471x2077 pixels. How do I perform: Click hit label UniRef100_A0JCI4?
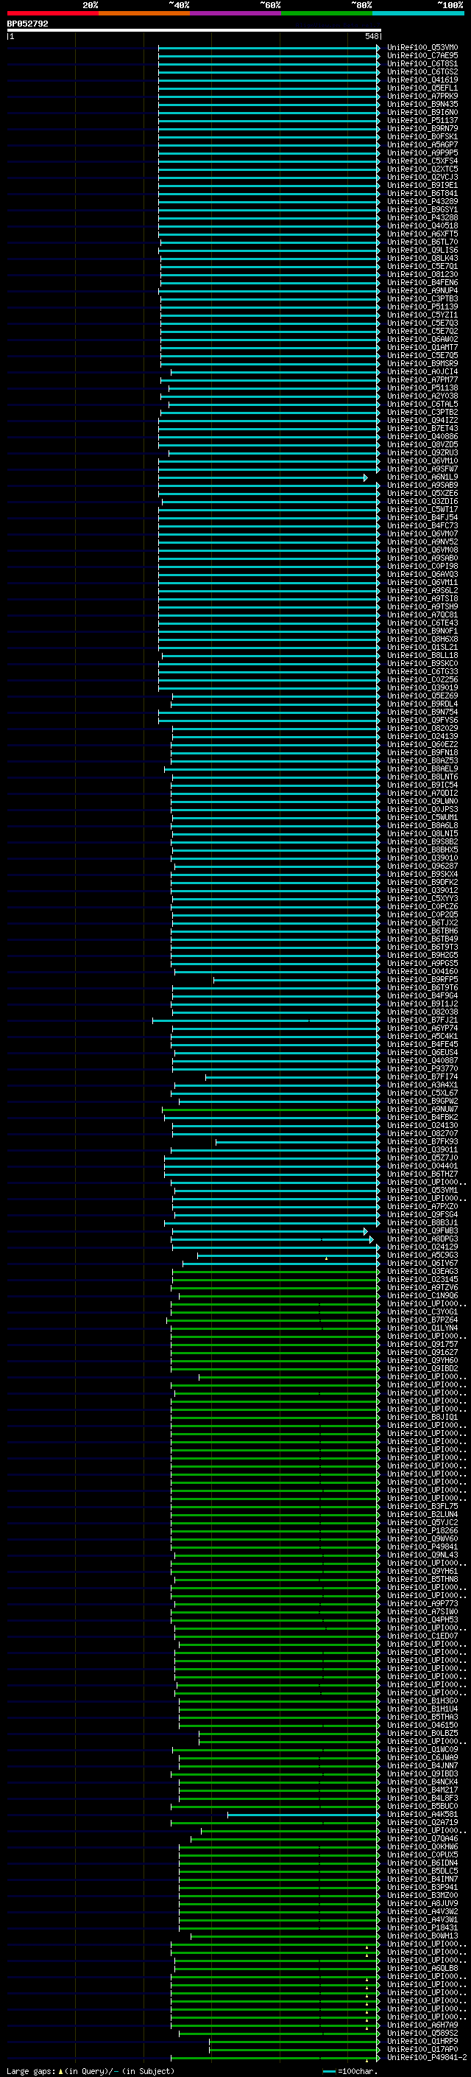422,371
